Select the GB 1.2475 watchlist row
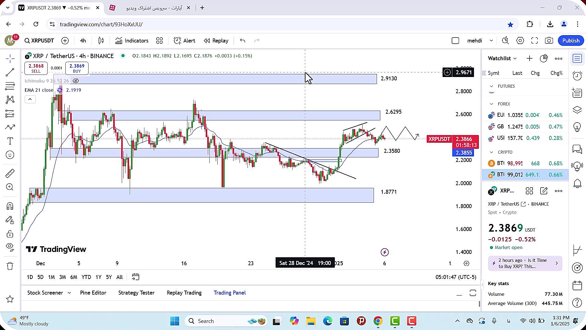The width and height of the screenshot is (586, 330). [525, 127]
